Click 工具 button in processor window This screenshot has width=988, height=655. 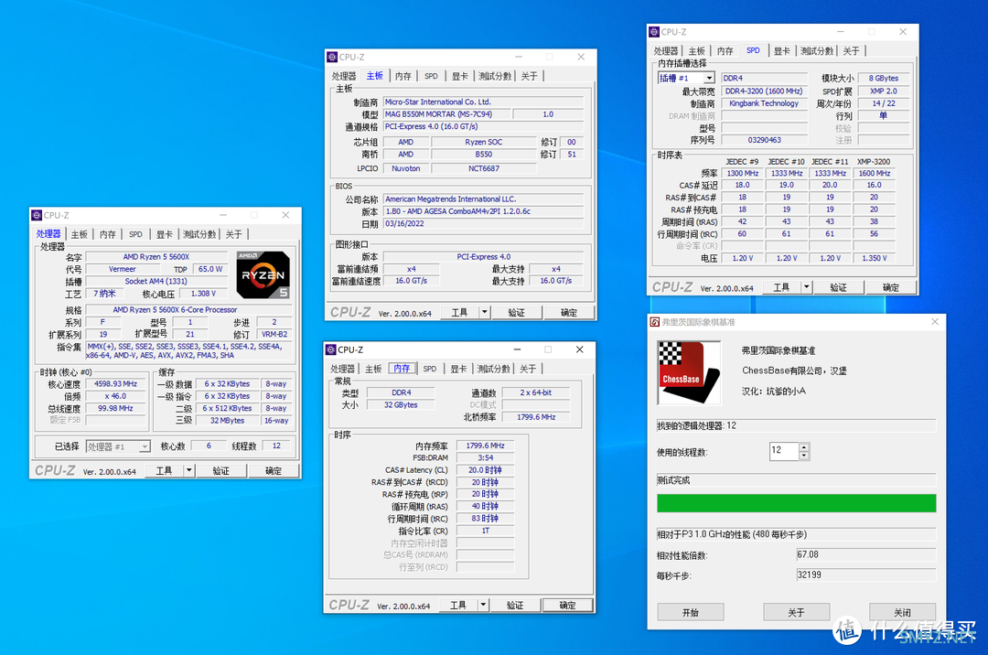[165, 470]
